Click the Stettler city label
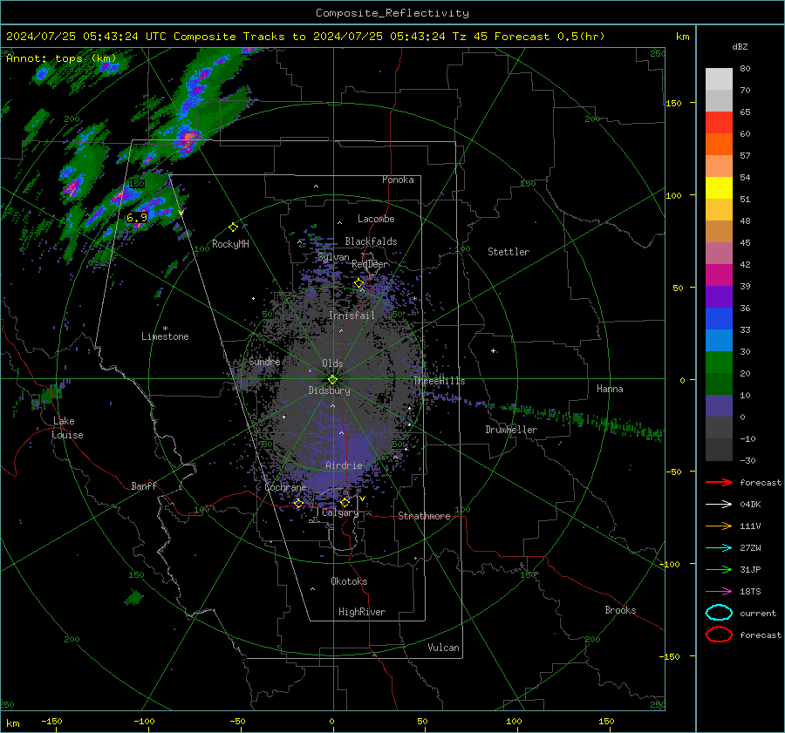The width and height of the screenshot is (785, 733). [x=509, y=252]
